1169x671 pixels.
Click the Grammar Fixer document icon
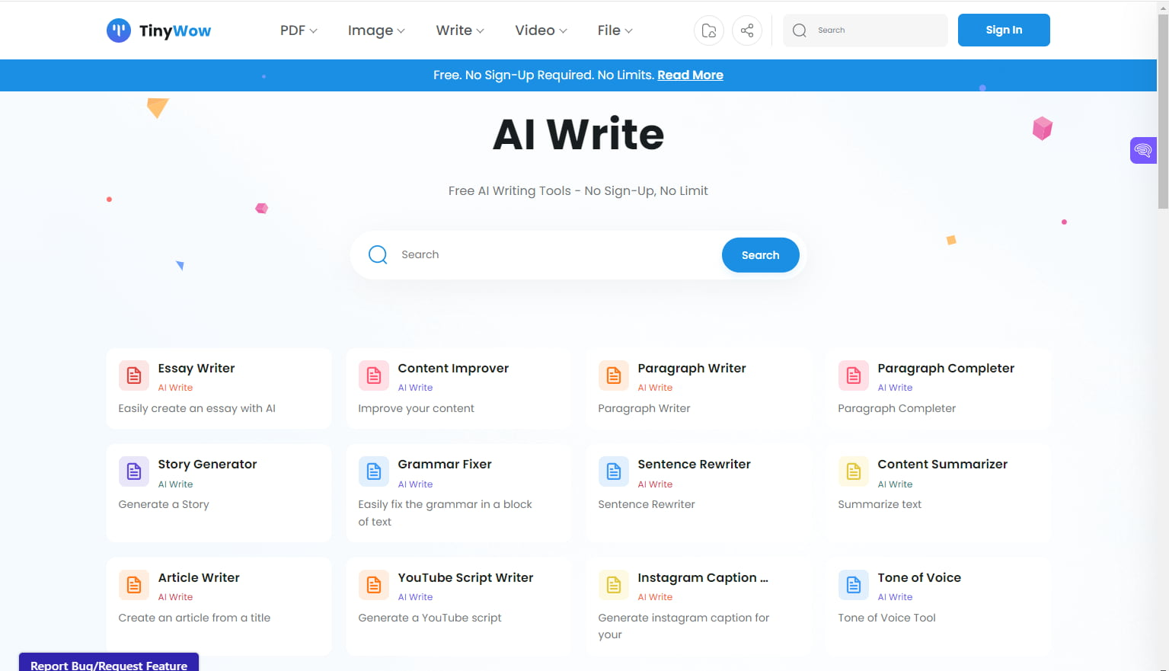(x=374, y=471)
